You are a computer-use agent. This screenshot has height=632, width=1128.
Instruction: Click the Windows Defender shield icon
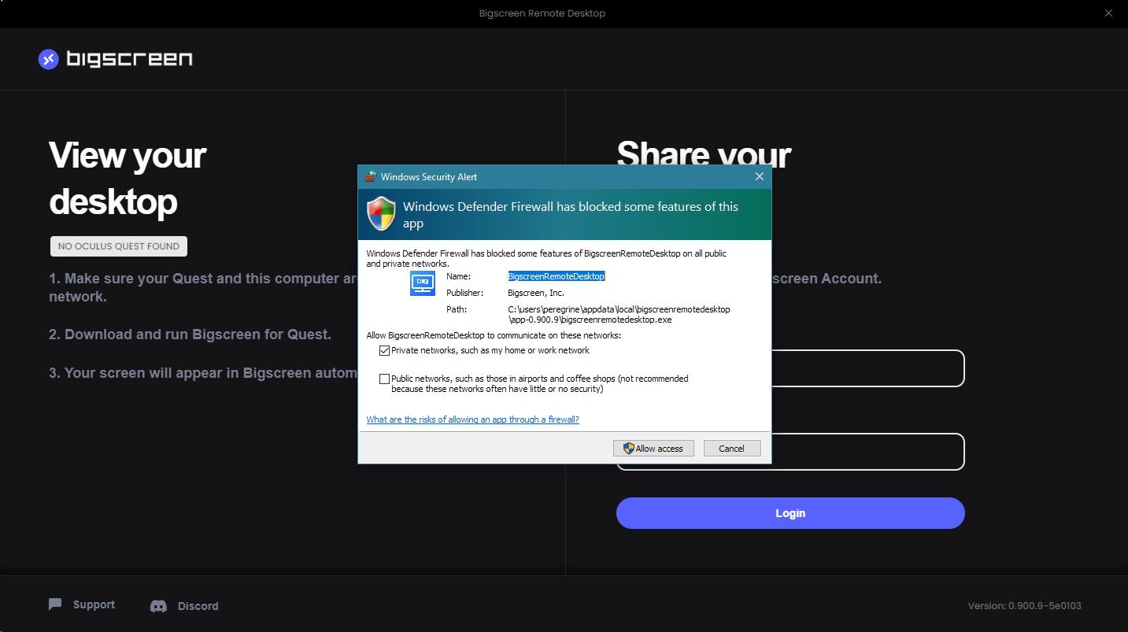pos(381,214)
